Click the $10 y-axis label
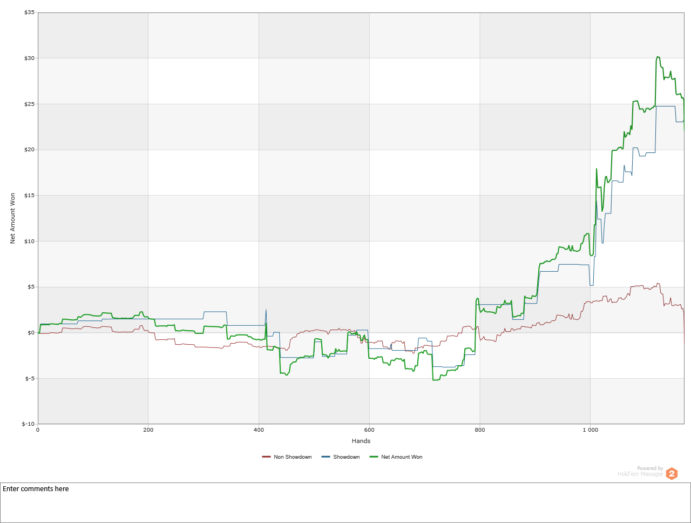This screenshot has width=691, height=523. pos(29,241)
